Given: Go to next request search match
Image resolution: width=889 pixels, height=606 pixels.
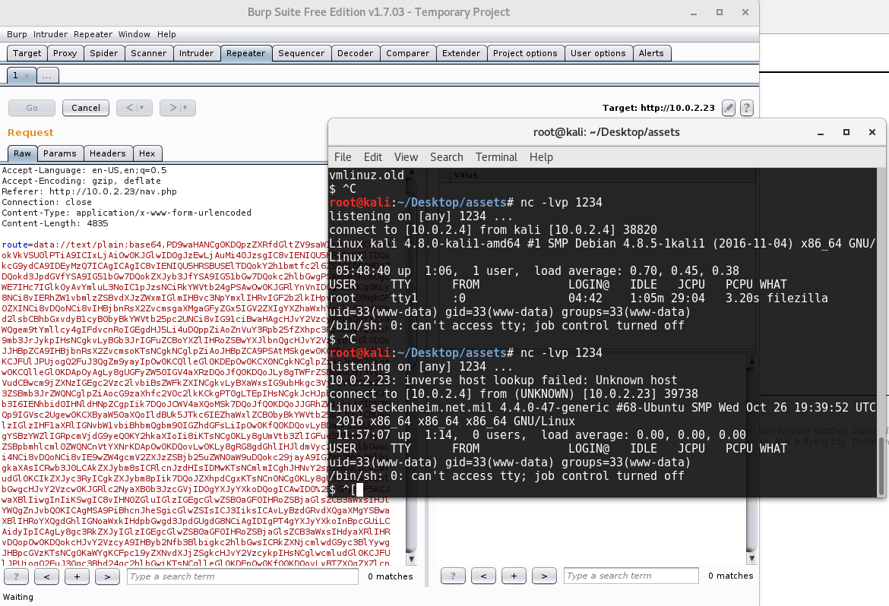Looking at the screenshot, I should 107,576.
